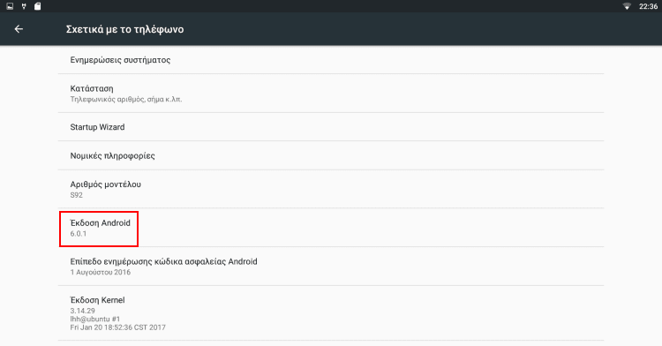Tap the USB debugging status icon
The image size is (662, 346).
pos(24,6)
